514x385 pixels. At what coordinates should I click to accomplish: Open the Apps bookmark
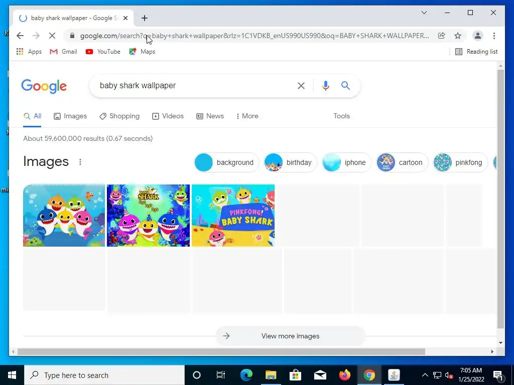29,52
